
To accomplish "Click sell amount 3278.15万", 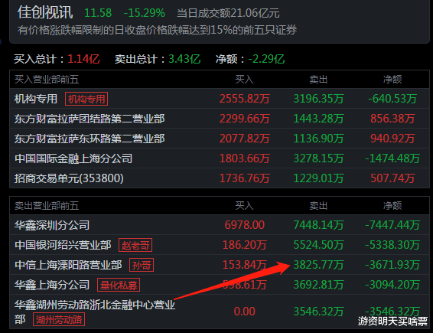I will click(x=318, y=158).
